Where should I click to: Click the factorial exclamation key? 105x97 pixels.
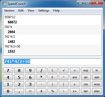[x=64, y=91]
